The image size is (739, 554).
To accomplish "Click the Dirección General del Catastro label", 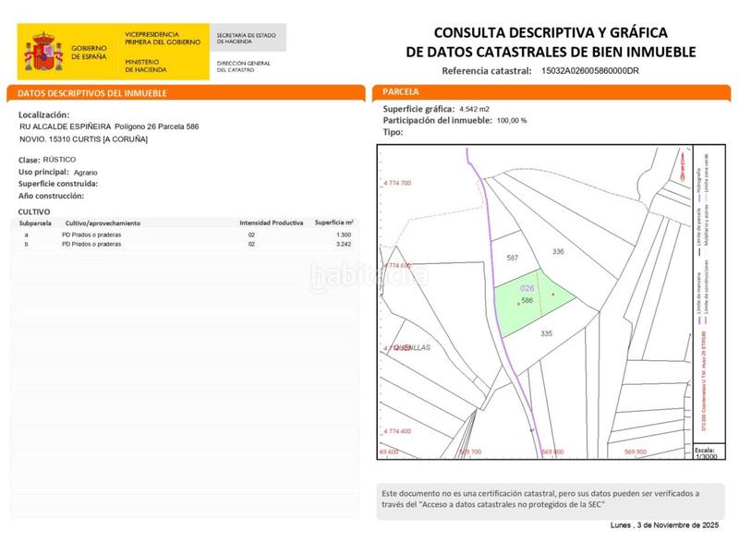I will tap(243, 66).
